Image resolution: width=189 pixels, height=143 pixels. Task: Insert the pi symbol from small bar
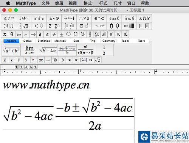[5, 34]
